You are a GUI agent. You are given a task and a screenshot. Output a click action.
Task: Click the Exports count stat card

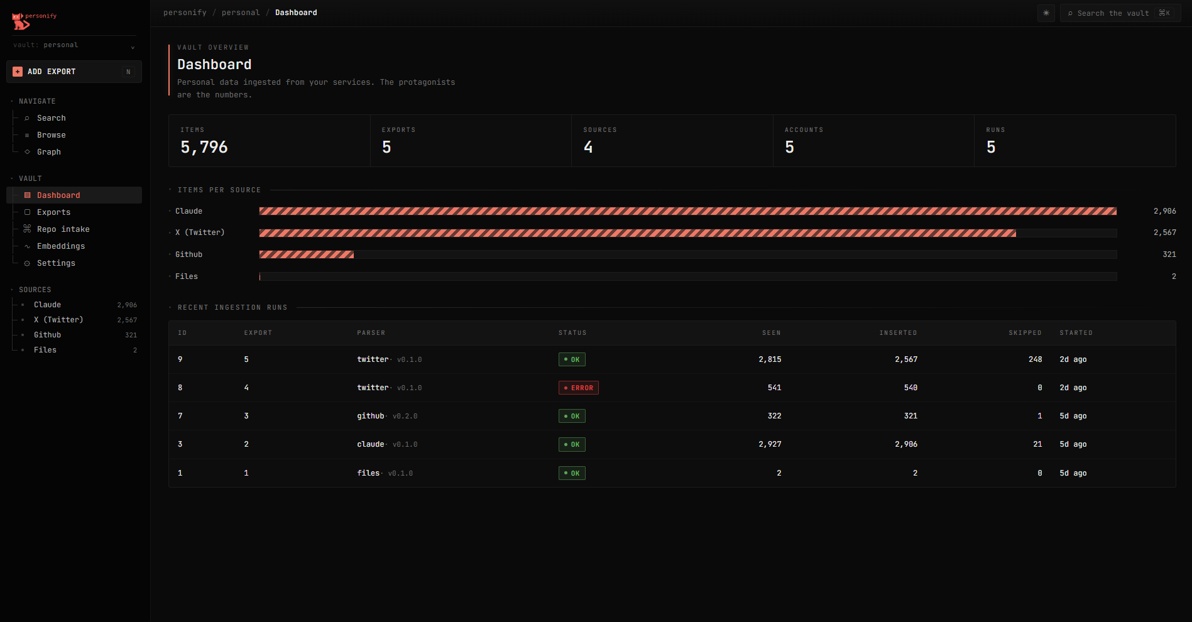point(471,141)
